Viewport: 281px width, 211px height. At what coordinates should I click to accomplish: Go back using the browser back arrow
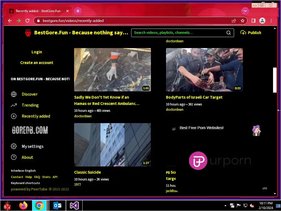pos(10,21)
